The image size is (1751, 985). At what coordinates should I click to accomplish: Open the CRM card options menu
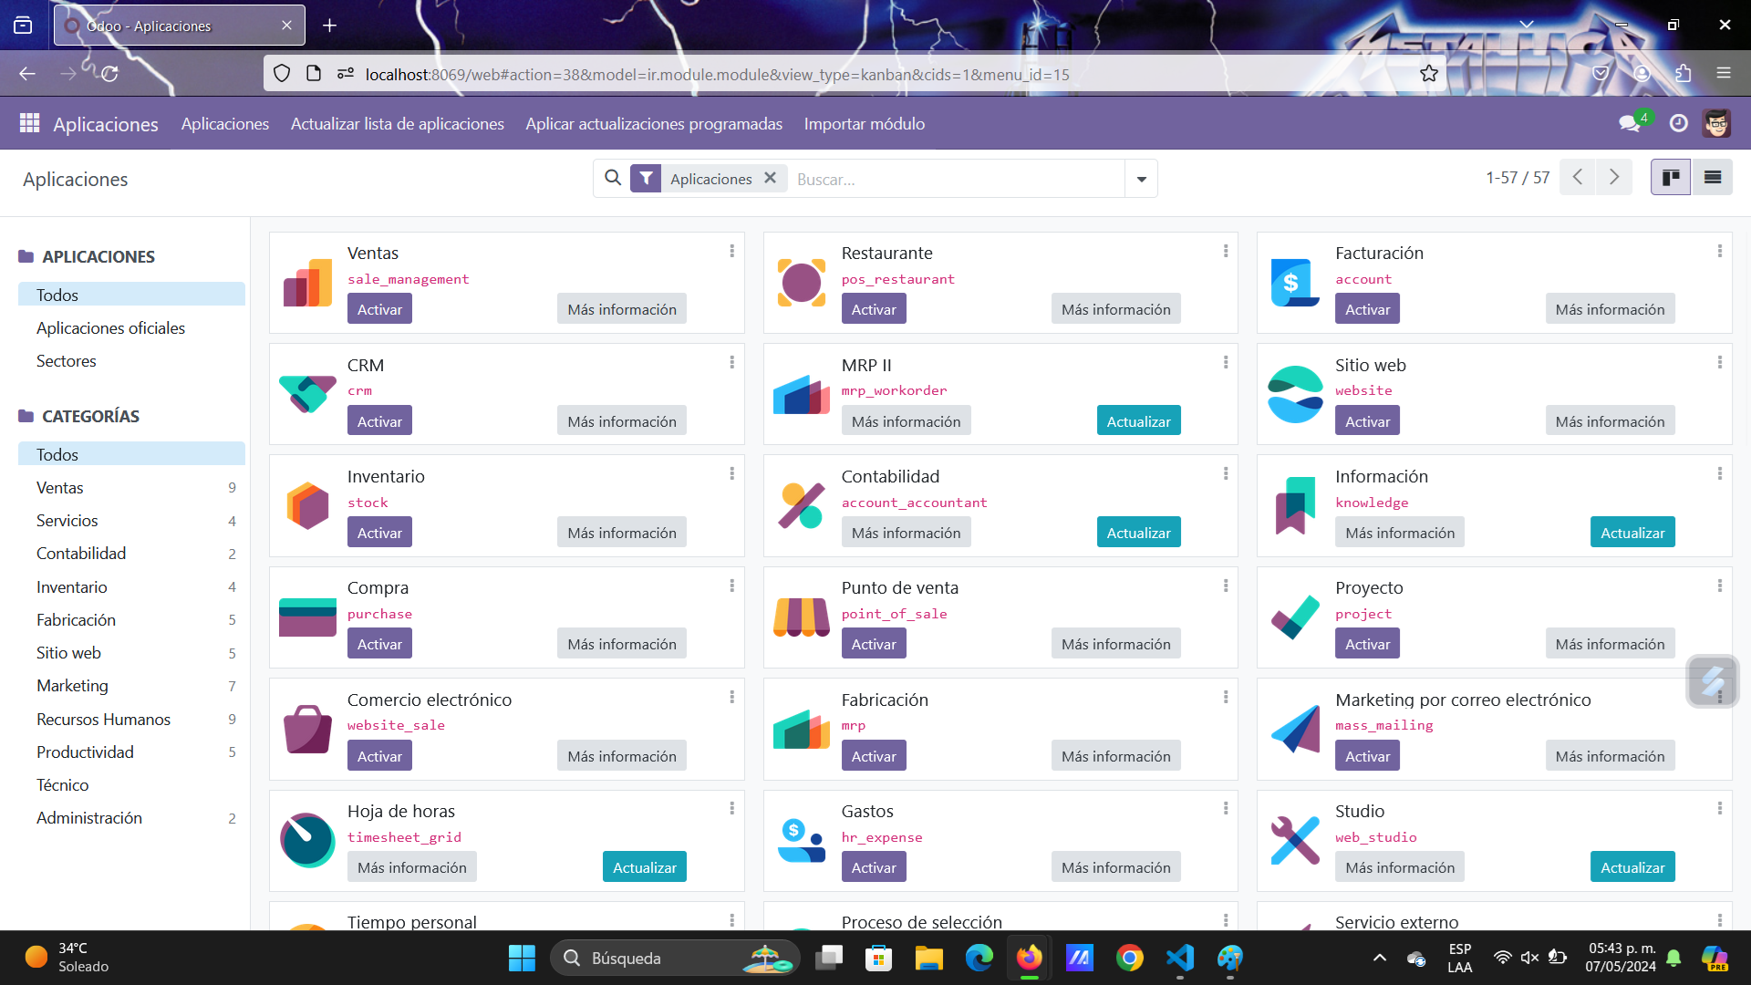coord(731,362)
